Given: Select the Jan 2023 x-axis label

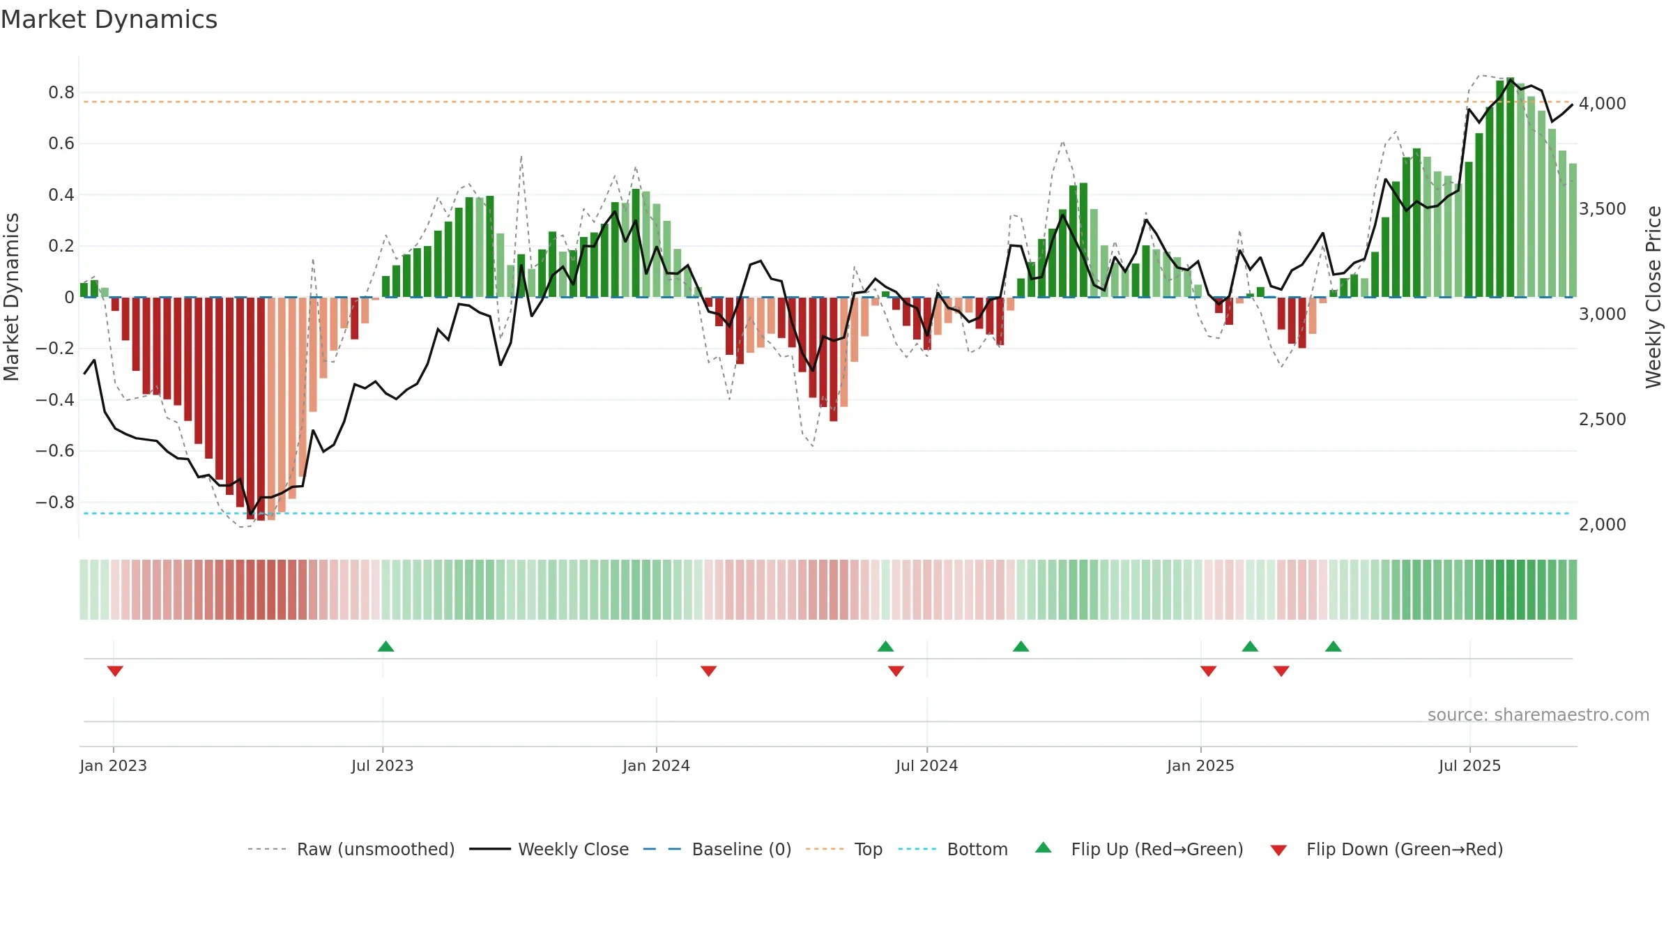Looking at the screenshot, I should tap(113, 765).
